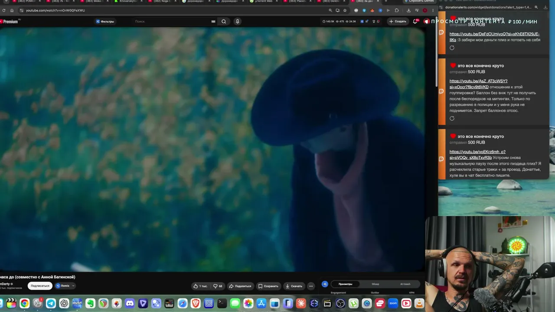The image size is (555, 312).
Task: Open Chrome from the dock
Action: coord(24,303)
